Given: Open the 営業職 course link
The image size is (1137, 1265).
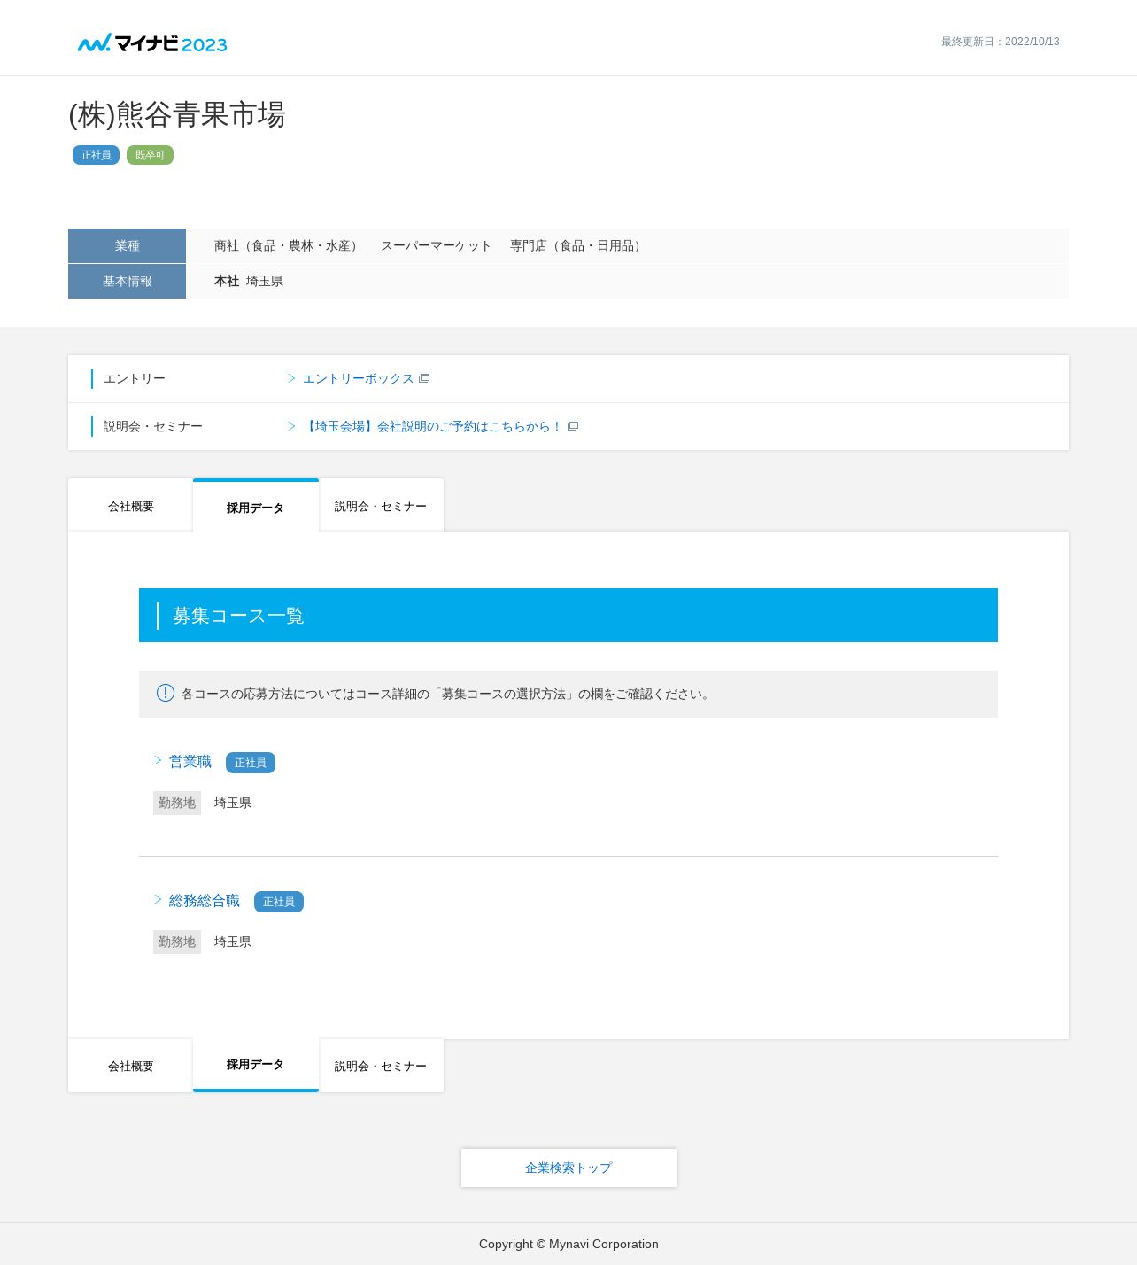Looking at the screenshot, I should [190, 761].
